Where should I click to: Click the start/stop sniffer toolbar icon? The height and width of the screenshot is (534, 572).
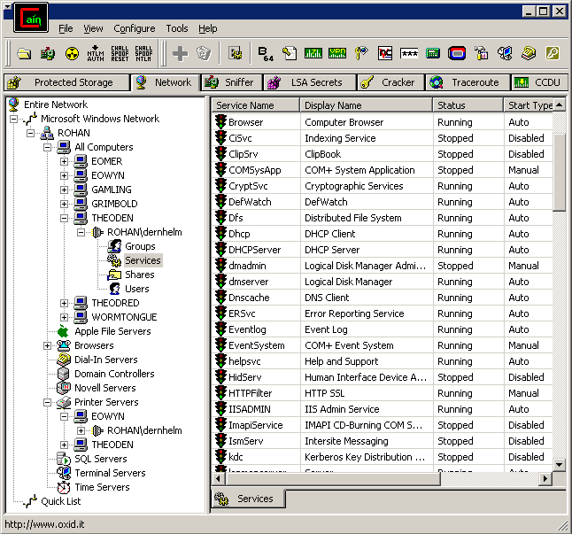click(x=48, y=54)
